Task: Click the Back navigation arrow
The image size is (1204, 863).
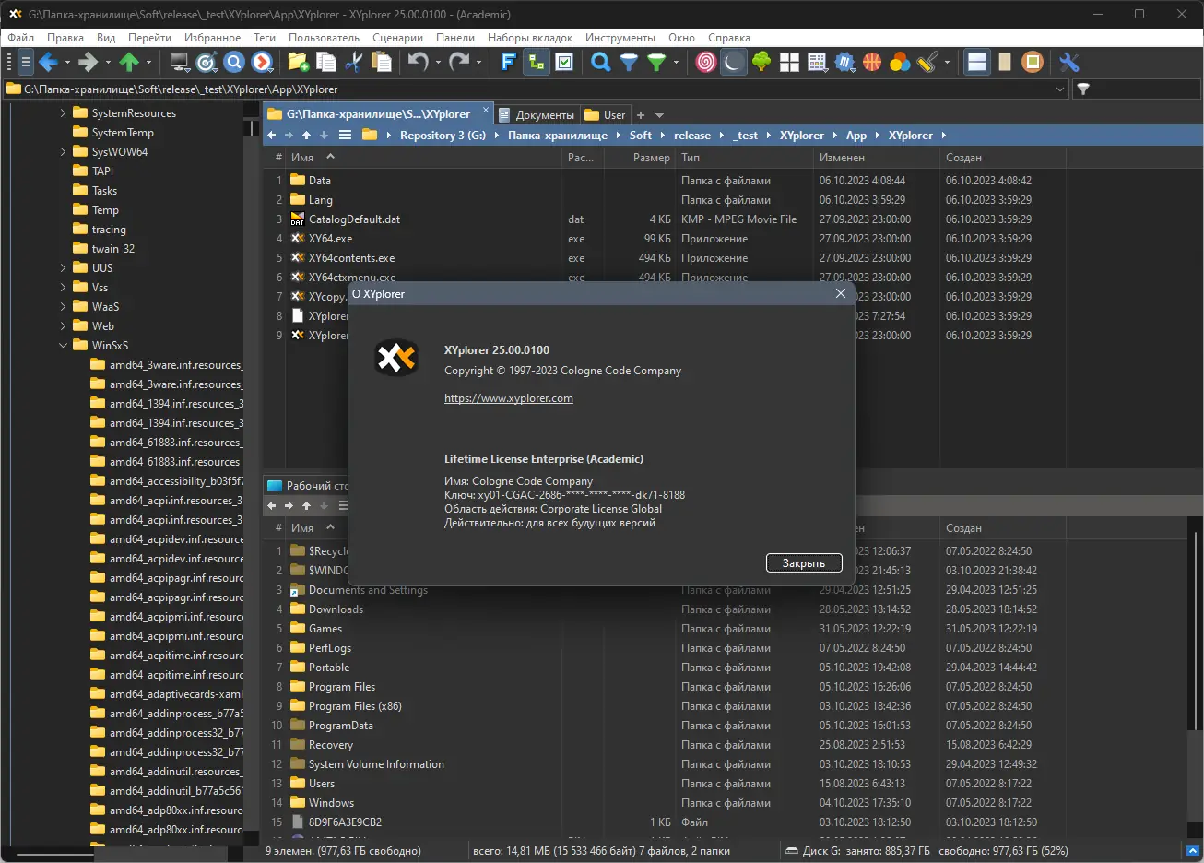Action: (49, 63)
